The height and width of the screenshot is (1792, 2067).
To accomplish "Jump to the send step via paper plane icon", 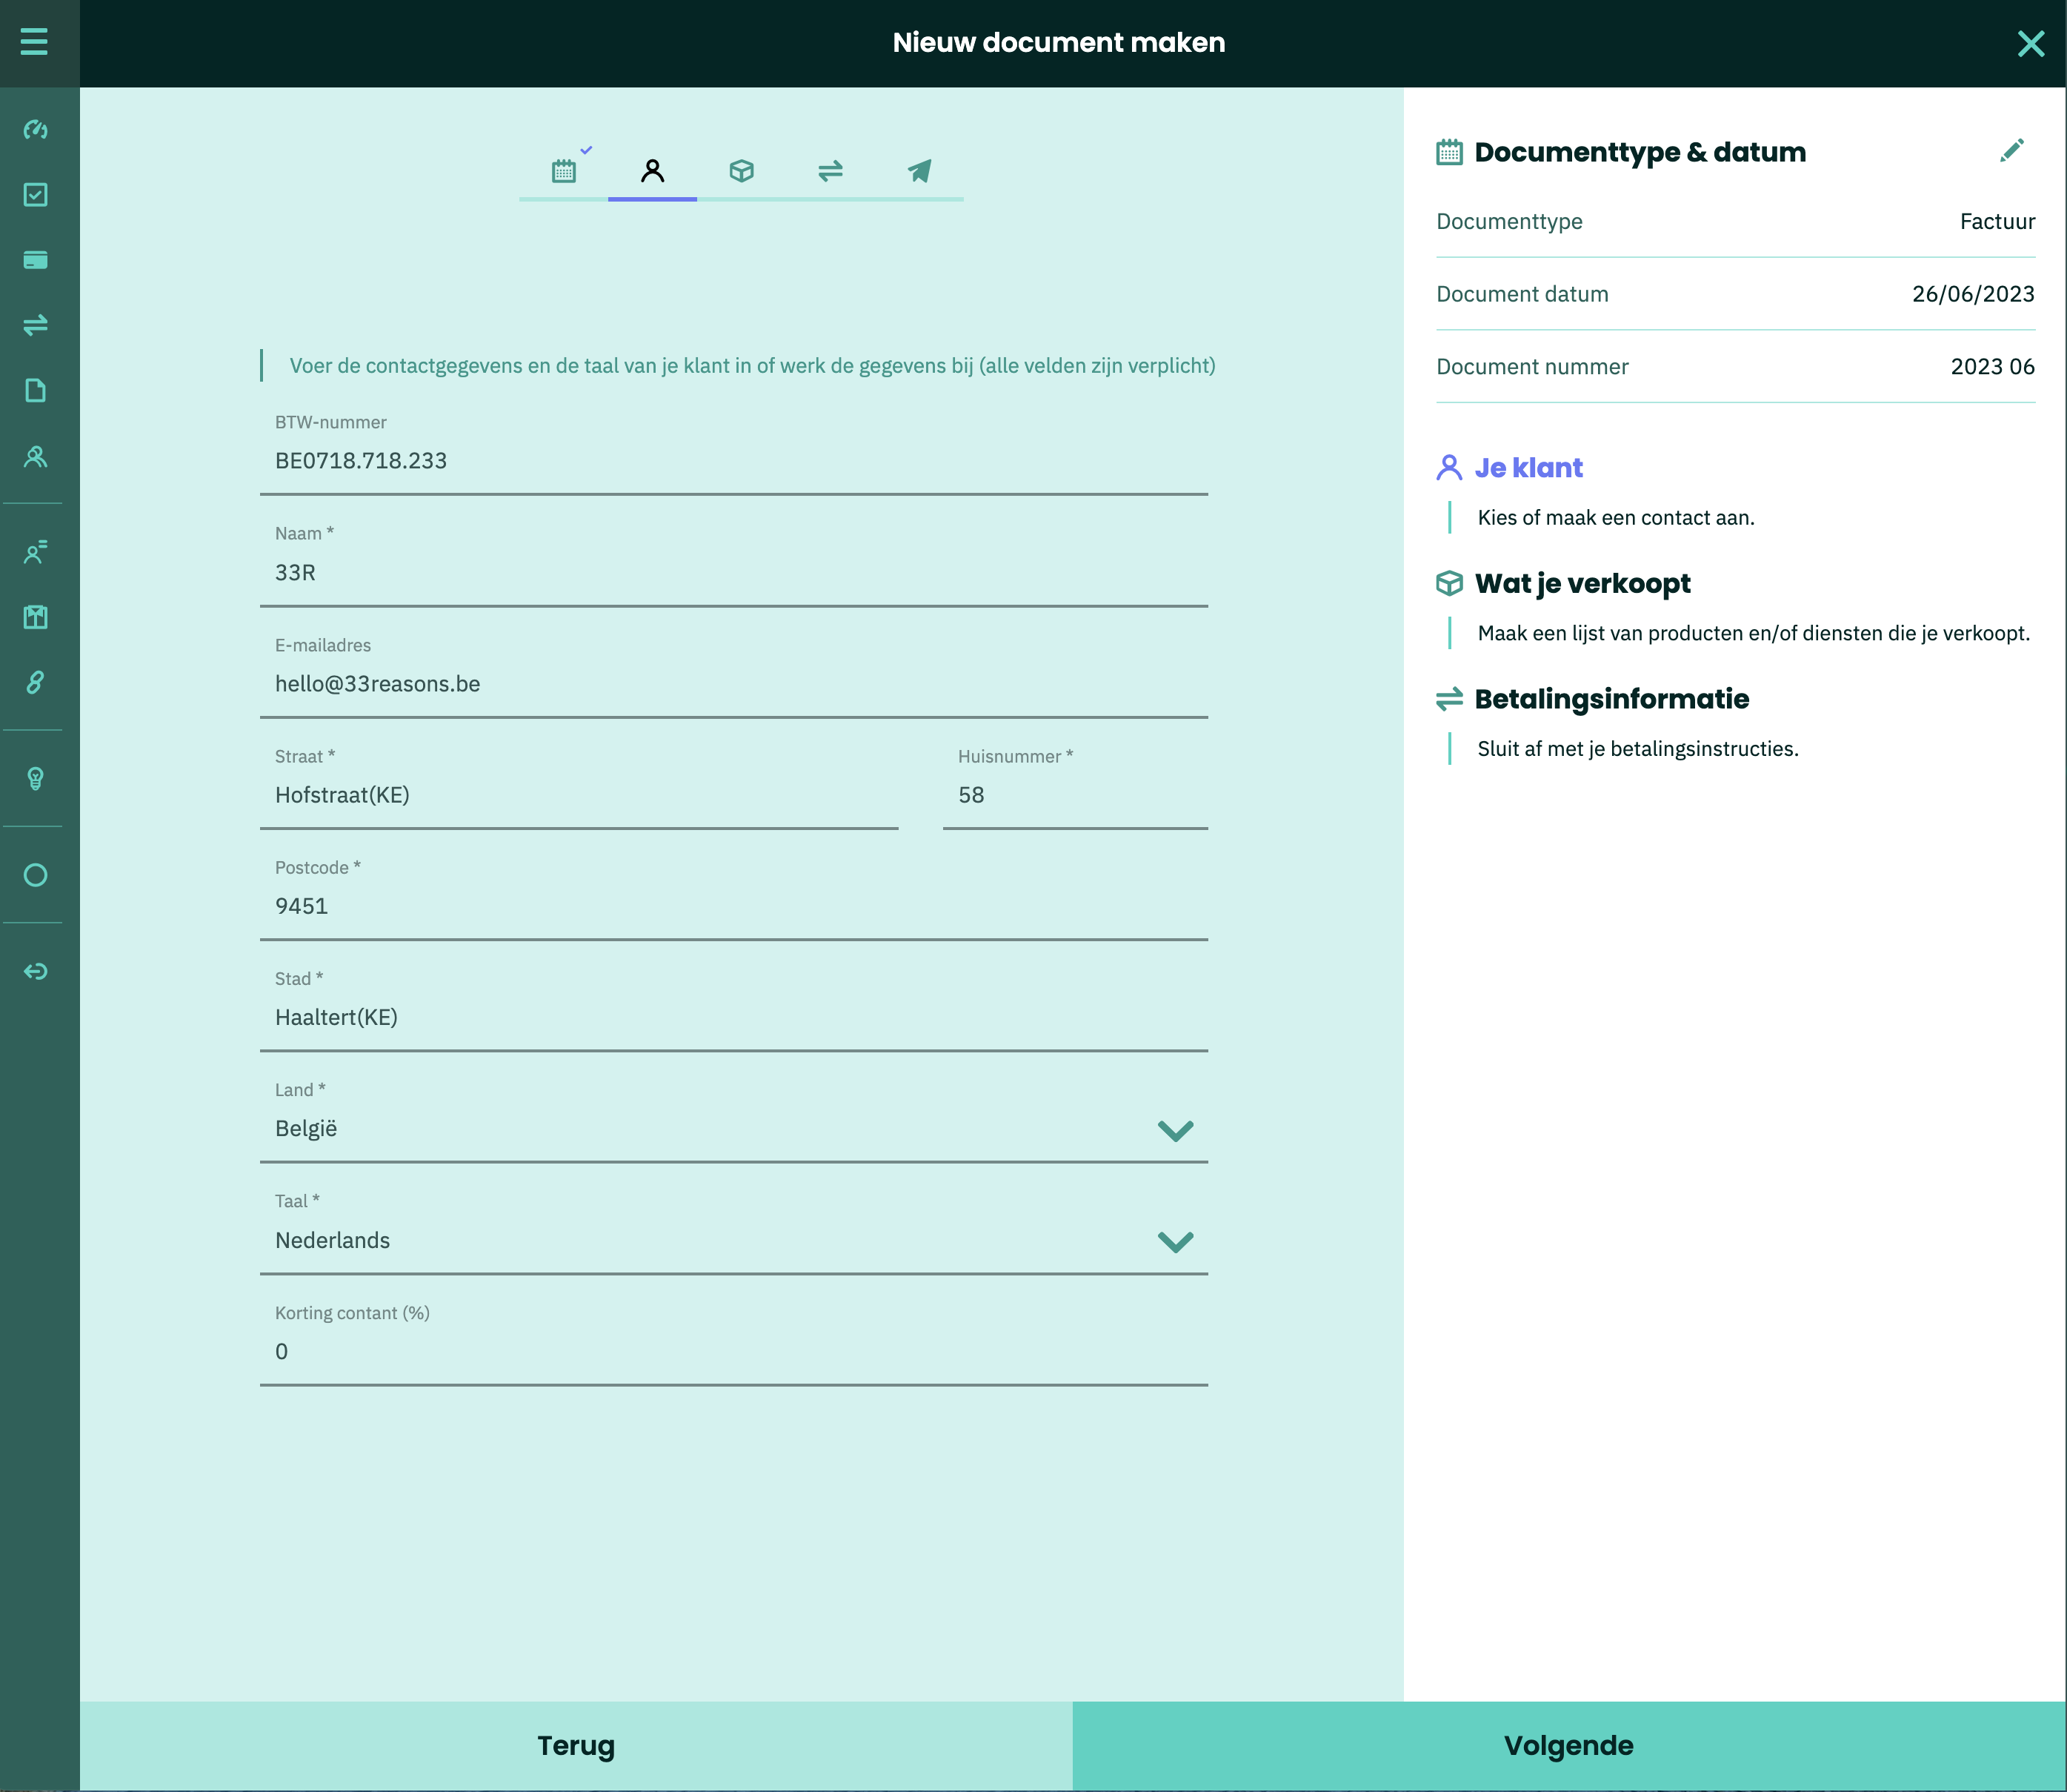I will (x=918, y=171).
